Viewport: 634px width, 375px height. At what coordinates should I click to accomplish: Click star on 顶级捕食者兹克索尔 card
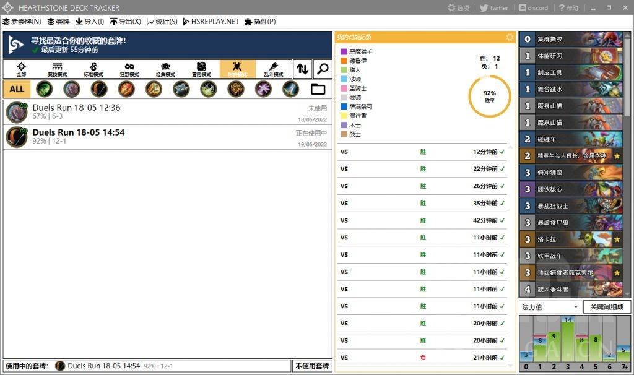click(617, 273)
